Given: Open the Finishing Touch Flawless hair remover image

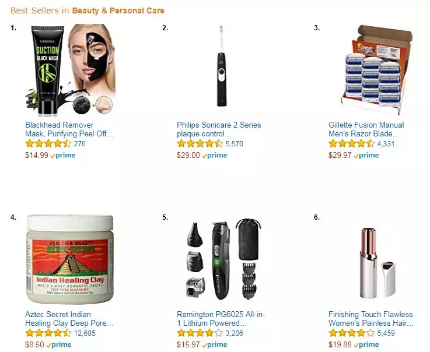Looking at the screenshot, I should coord(377,262).
